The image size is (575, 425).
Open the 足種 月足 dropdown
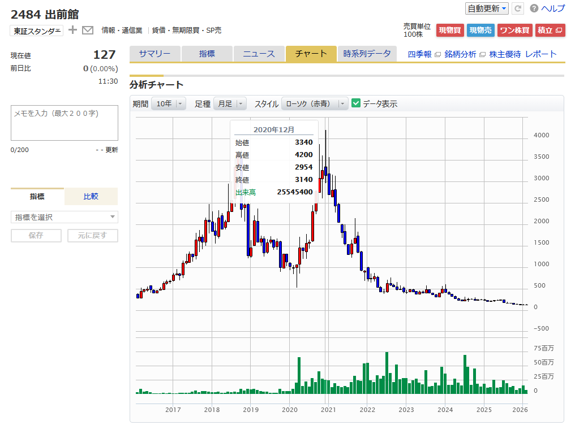tap(230, 103)
